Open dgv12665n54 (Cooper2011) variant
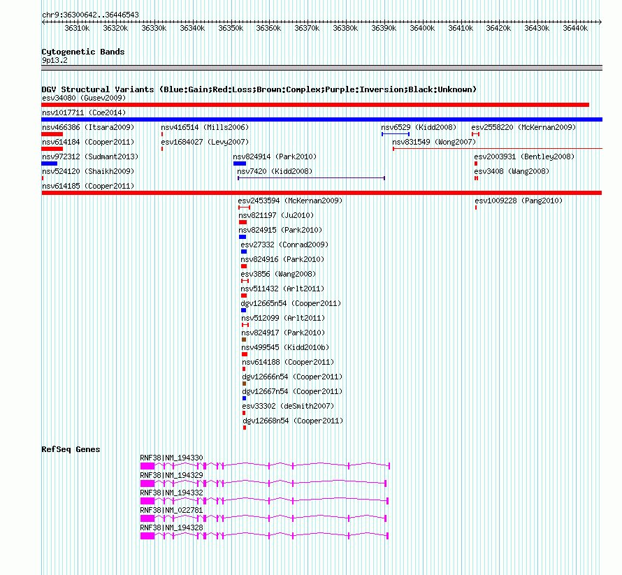Image resolution: width=622 pixels, height=575 pixels. [291, 303]
